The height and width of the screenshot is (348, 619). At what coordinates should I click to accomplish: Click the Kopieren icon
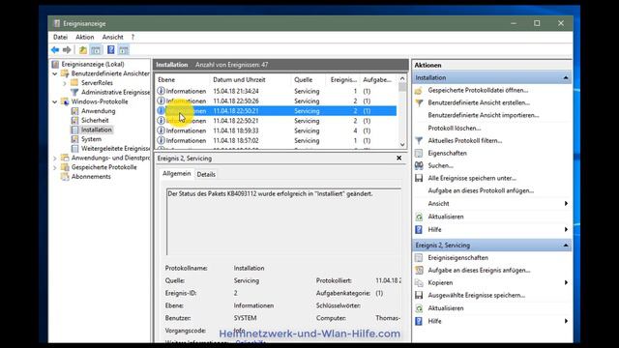(x=419, y=283)
